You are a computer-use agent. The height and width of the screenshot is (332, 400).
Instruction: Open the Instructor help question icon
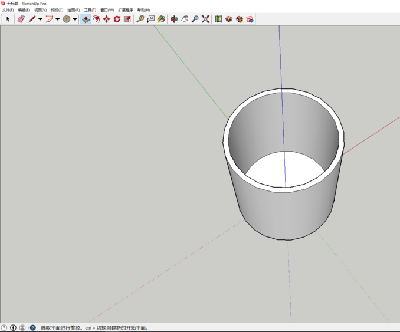click(x=33, y=328)
